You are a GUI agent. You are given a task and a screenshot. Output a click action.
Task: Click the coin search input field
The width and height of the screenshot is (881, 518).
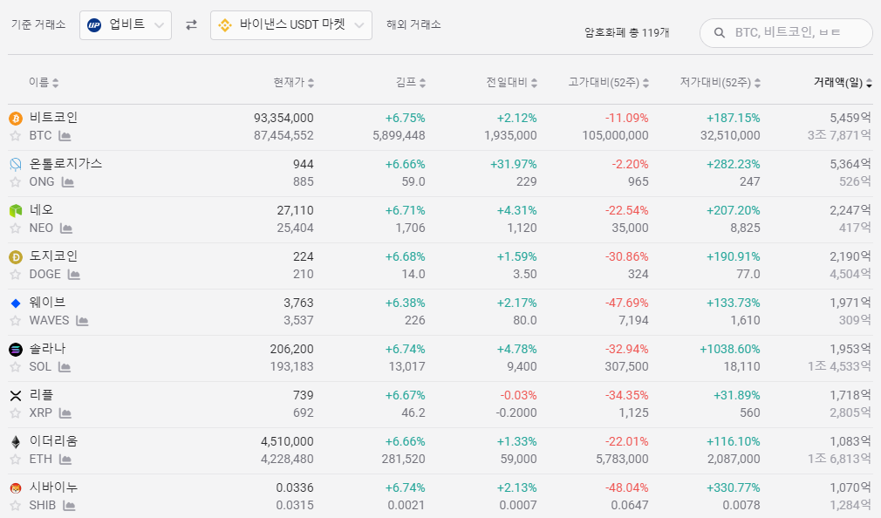point(796,33)
